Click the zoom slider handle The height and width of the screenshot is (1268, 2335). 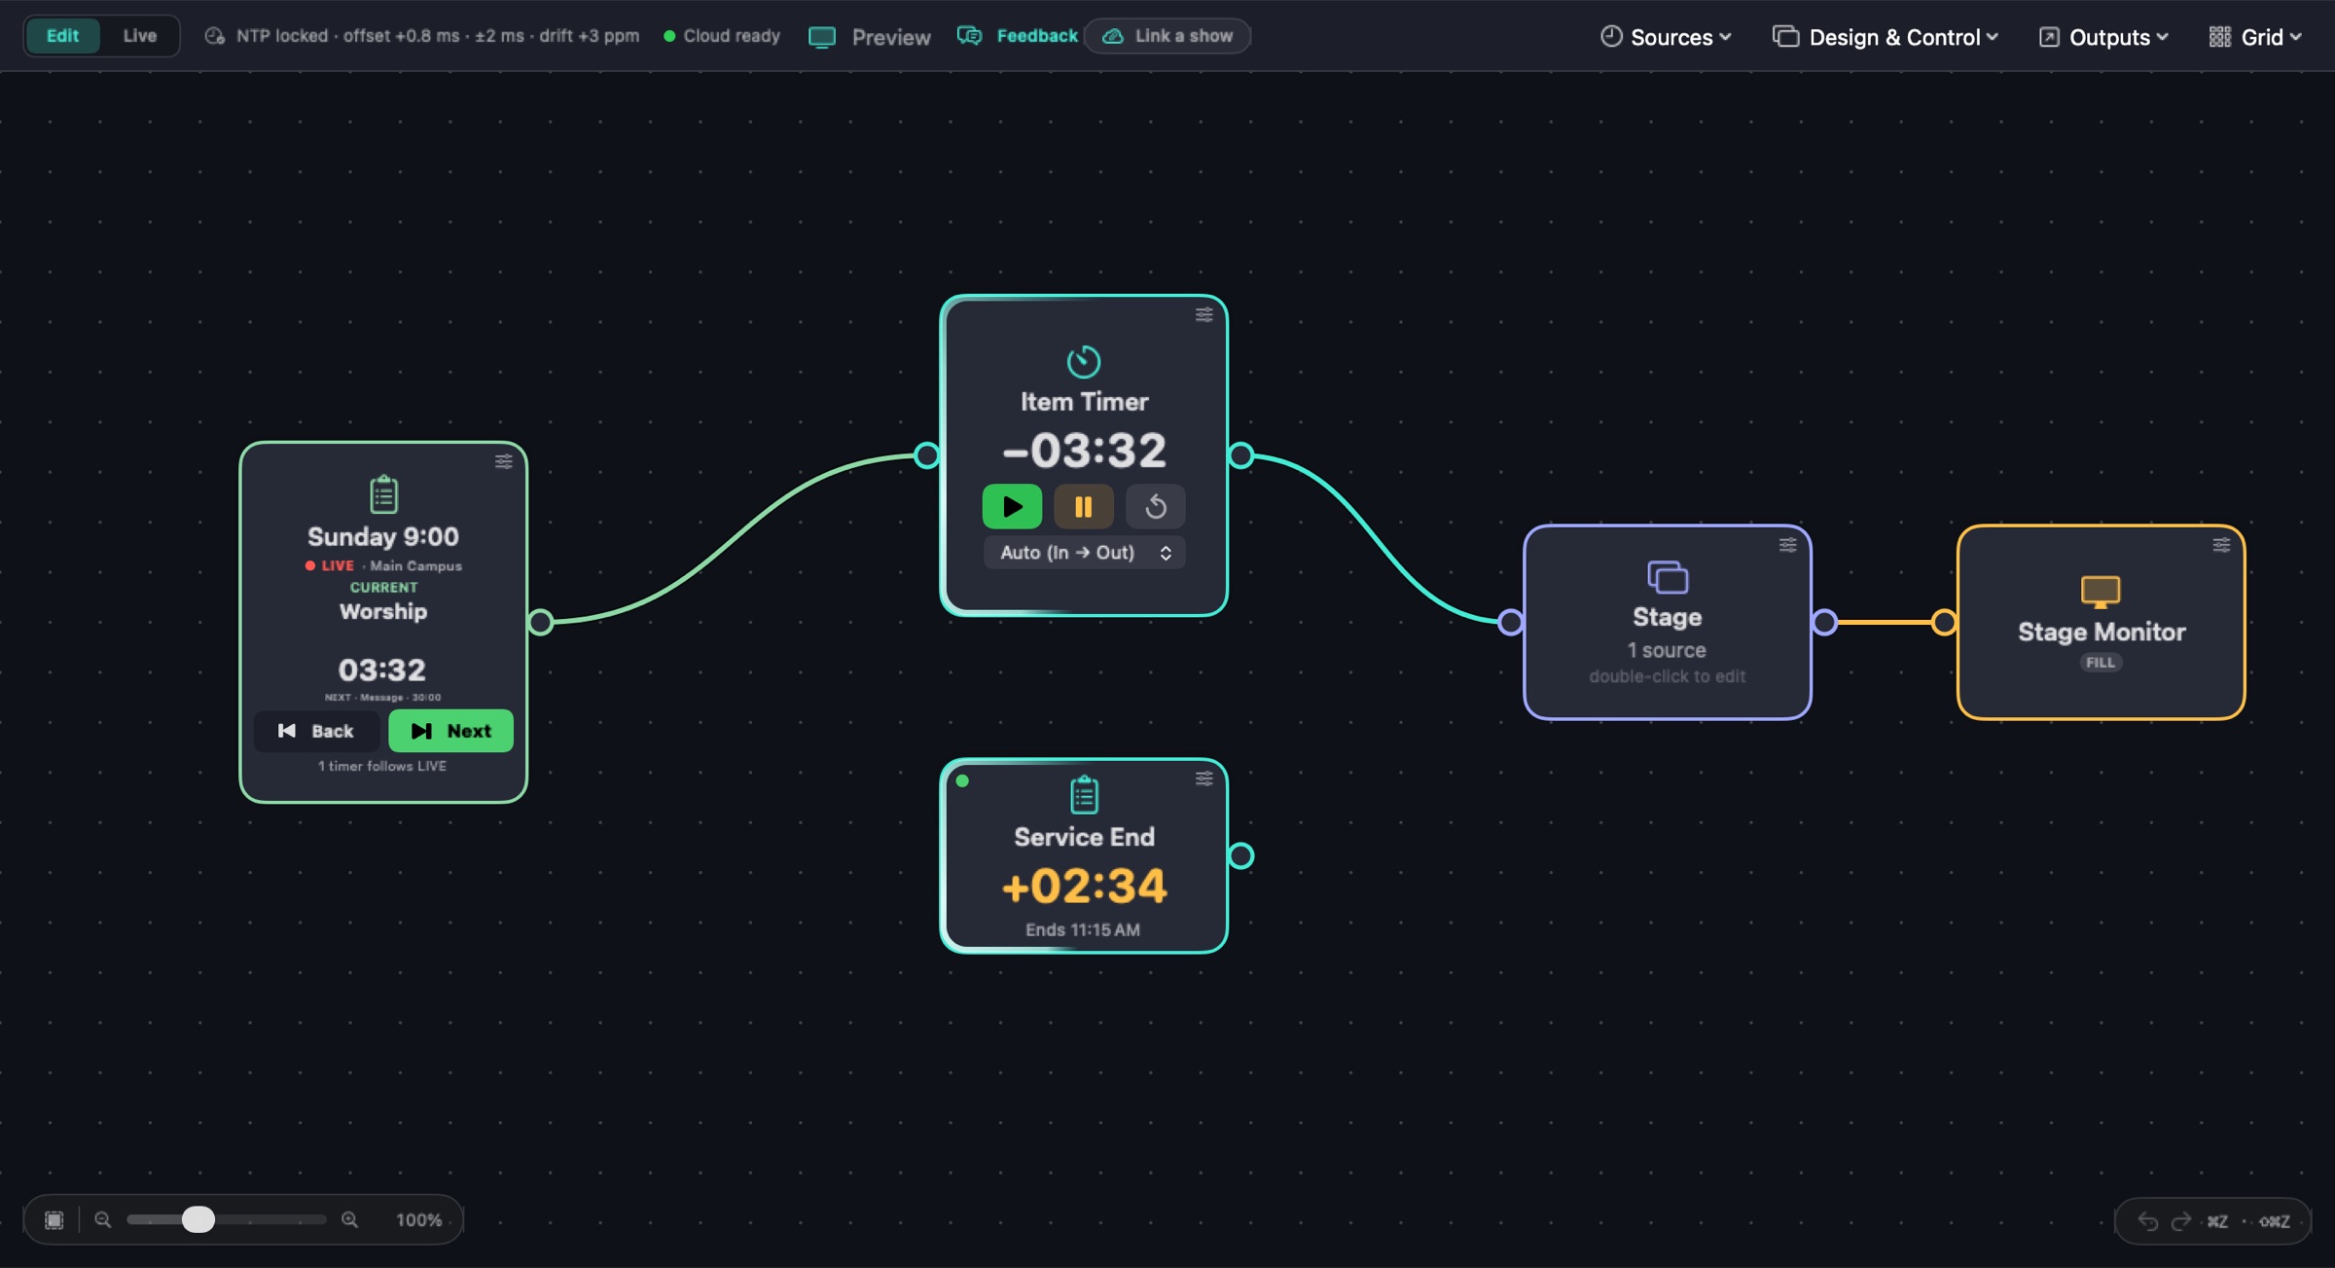(x=198, y=1219)
